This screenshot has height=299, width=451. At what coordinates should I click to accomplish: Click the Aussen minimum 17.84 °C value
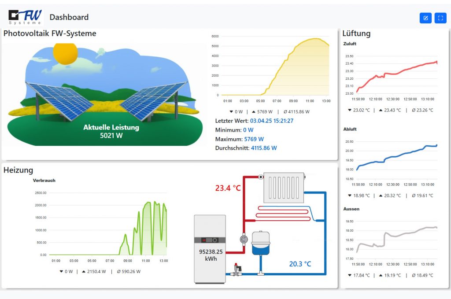coord(359,275)
